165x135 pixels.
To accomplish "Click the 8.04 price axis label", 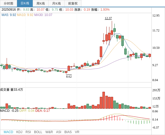I will tap(155, 80).
